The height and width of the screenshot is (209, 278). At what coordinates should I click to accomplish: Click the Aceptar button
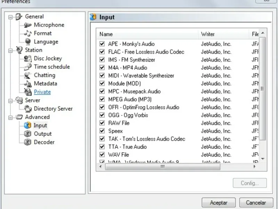(x=219, y=203)
